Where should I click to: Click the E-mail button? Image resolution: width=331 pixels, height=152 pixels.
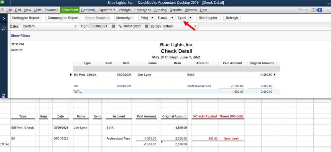(x=163, y=18)
